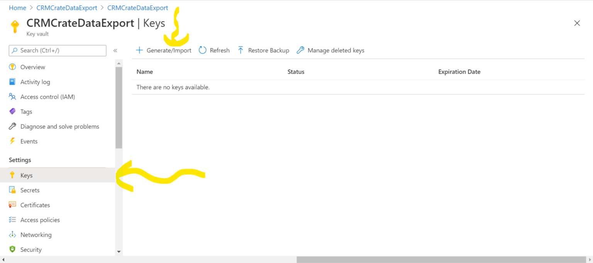
Task: Open Secrets in Settings menu
Action: (x=30, y=190)
